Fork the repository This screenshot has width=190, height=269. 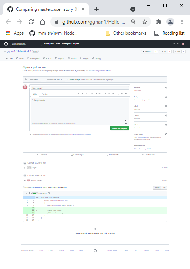tap(178, 51)
